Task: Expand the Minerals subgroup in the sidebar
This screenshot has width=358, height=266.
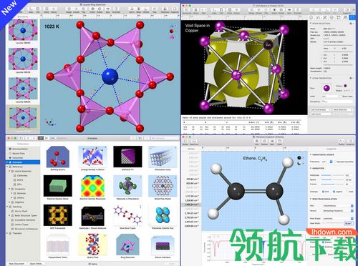Action: tap(11, 193)
